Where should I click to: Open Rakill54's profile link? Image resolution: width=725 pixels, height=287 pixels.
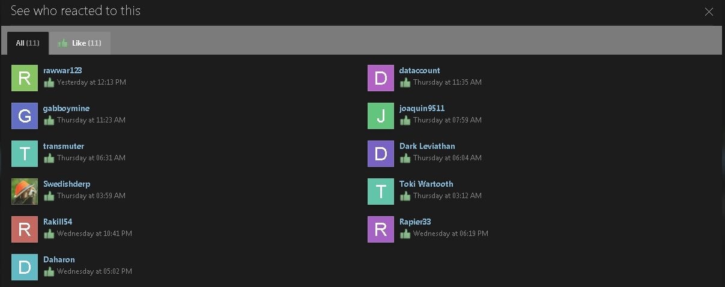coord(58,222)
